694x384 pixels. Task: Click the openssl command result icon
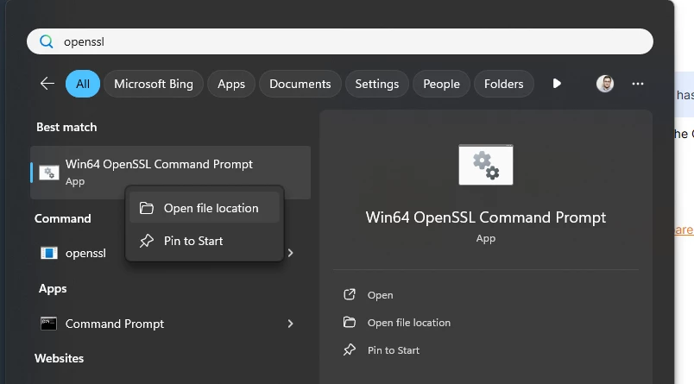(49, 253)
